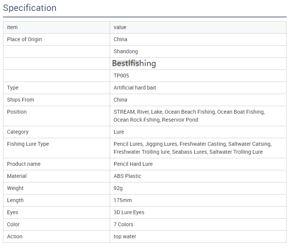Select the 'item' column header
The width and height of the screenshot is (290, 247).
(12, 27)
